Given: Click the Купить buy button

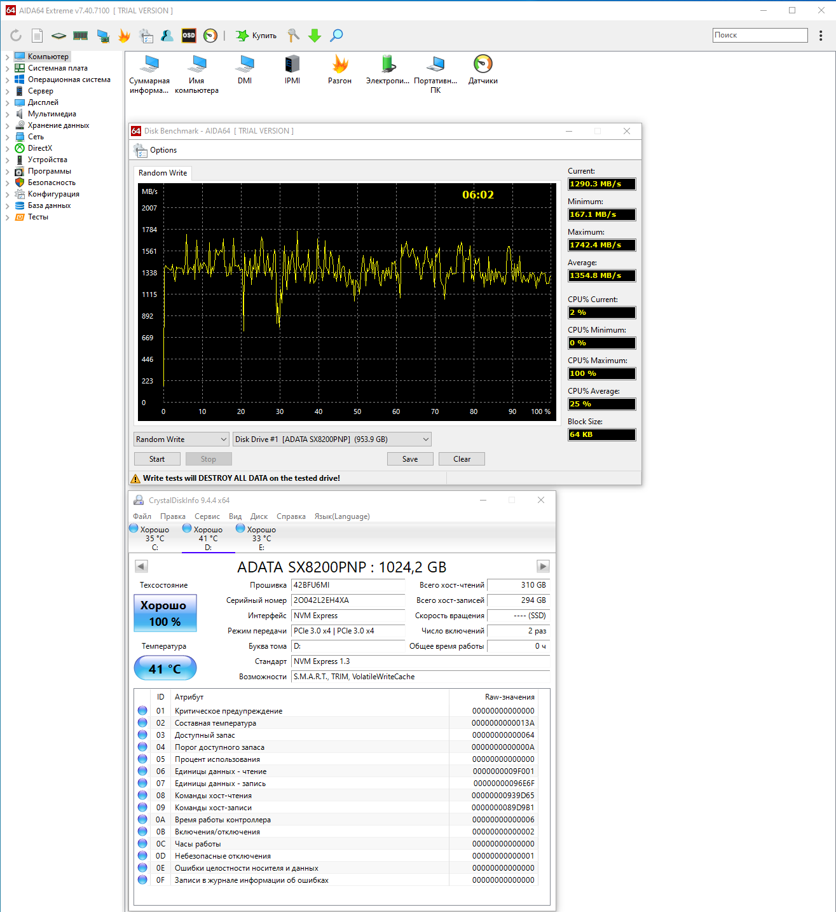Looking at the screenshot, I should (x=257, y=36).
